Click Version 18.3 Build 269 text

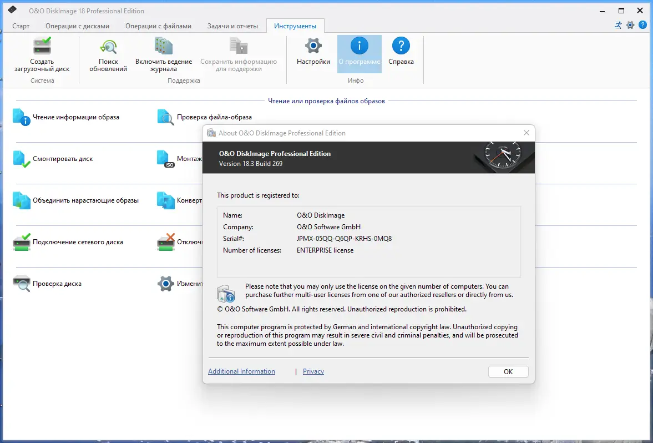(251, 164)
